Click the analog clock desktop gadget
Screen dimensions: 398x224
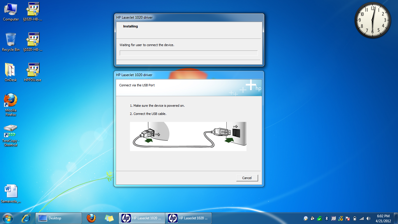372,20
